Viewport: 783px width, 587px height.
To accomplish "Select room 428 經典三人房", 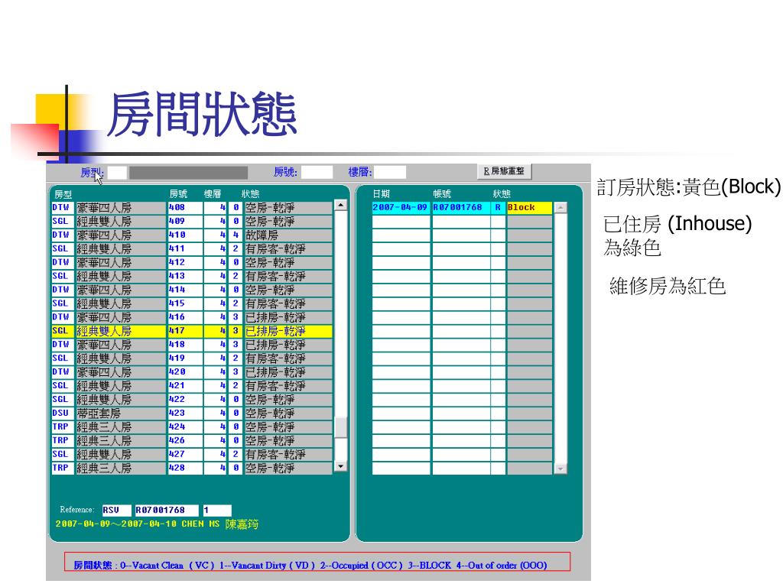I will coord(191,468).
